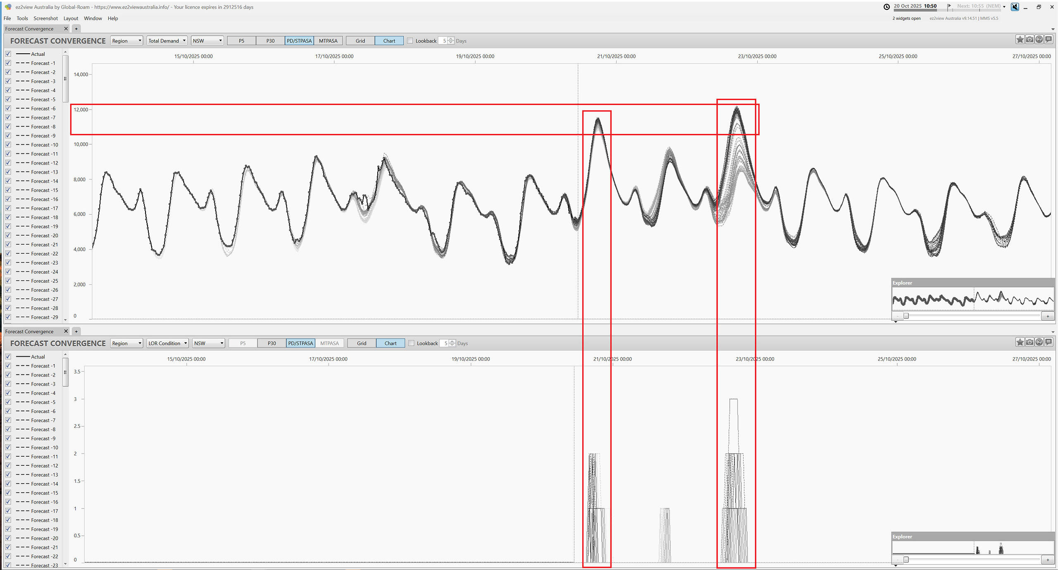
Task: Click the camera icon in LOR Condition widget
Action: click(1029, 342)
